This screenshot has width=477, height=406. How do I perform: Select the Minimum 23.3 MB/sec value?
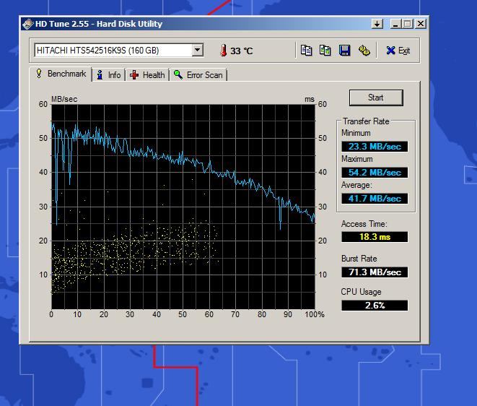pyautogui.click(x=375, y=147)
